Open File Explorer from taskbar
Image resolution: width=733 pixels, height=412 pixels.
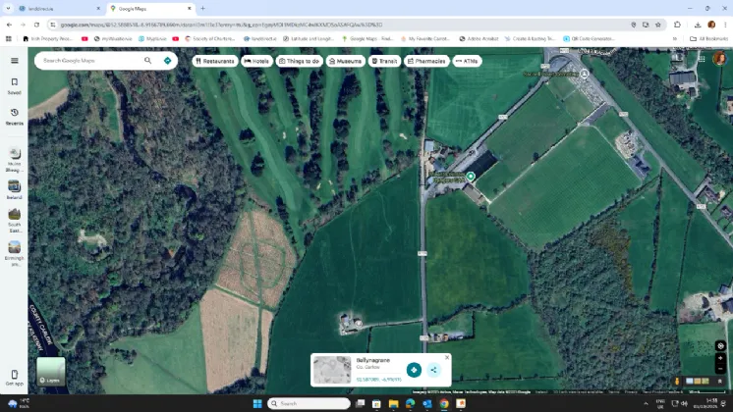[x=393, y=403]
